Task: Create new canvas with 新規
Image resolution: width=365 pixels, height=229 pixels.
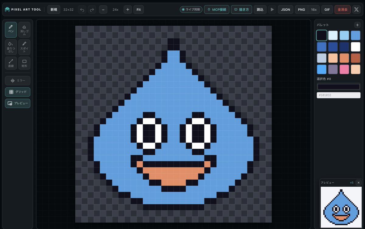Action: [54, 9]
